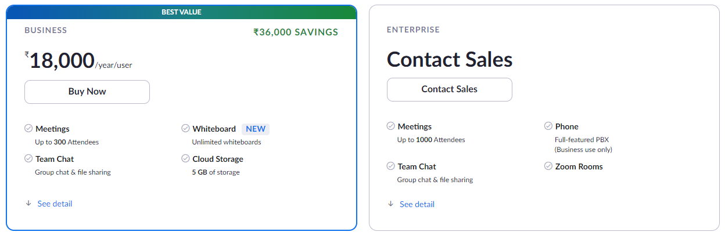Click the Business plan Meetings checkmark icon
This screenshot has height=239, width=725.
28,129
